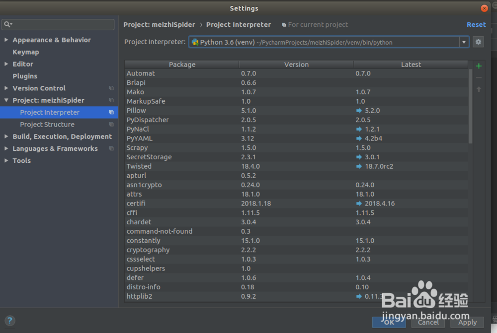This screenshot has height=333, width=497.
Task: Click the project icon beside Languages & Frameworks
Action: click(111, 148)
